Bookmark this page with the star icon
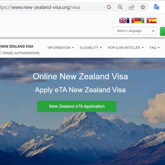Image resolution: width=165 pixels, height=165 pixels. [143, 7]
